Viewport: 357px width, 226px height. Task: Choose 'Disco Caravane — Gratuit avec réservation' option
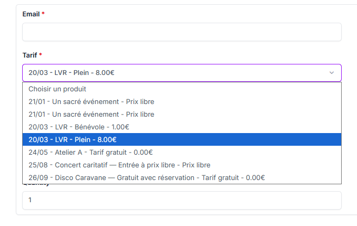point(147,178)
